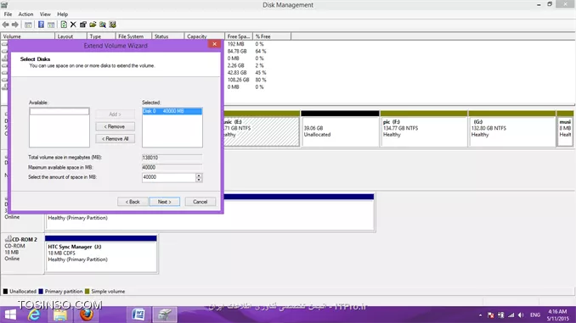Sort by the Status column header
The width and height of the screenshot is (576, 323).
(x=167, y=36)
